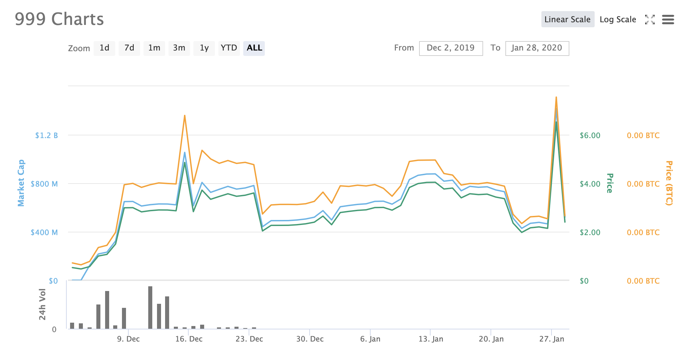This screenshot has width=692, height=355.
Task: Click the 24h Vol axis label
Action: click(x=42, y=304)
